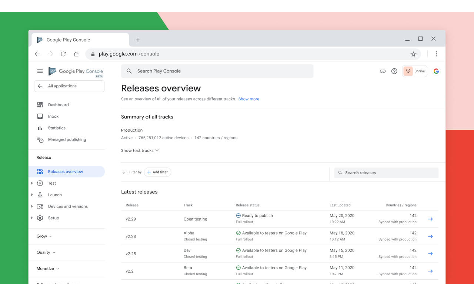This screenshot has height=296, width=474.
Task: Open the help question mark icon
Action: [x=394, y=71]
